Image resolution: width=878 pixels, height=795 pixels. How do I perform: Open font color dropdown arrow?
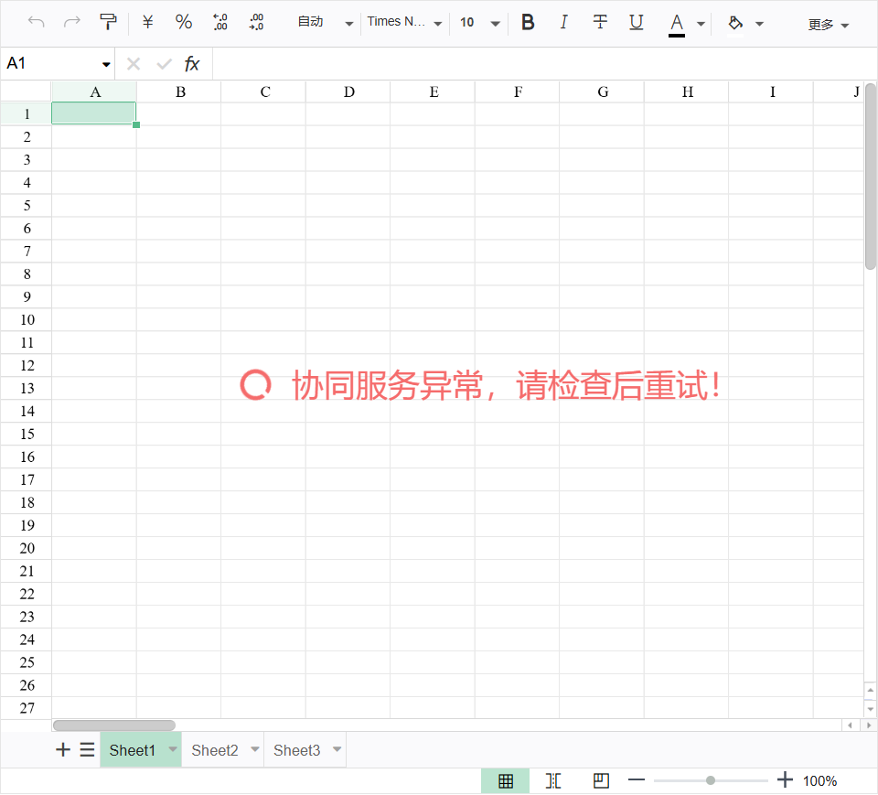click(x=701, y=24)
